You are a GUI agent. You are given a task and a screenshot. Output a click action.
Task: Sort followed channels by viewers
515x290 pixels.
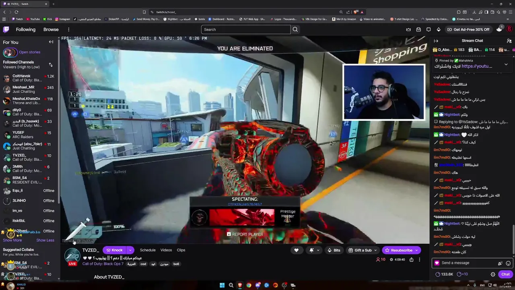[x=51, y=64]
